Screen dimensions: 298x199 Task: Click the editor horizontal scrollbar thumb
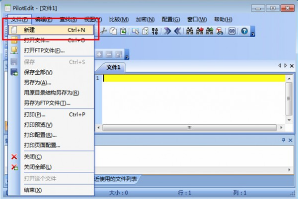click(x=189, y=127)
